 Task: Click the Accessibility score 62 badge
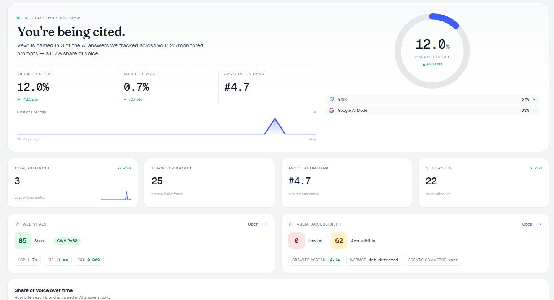(339, 241)
